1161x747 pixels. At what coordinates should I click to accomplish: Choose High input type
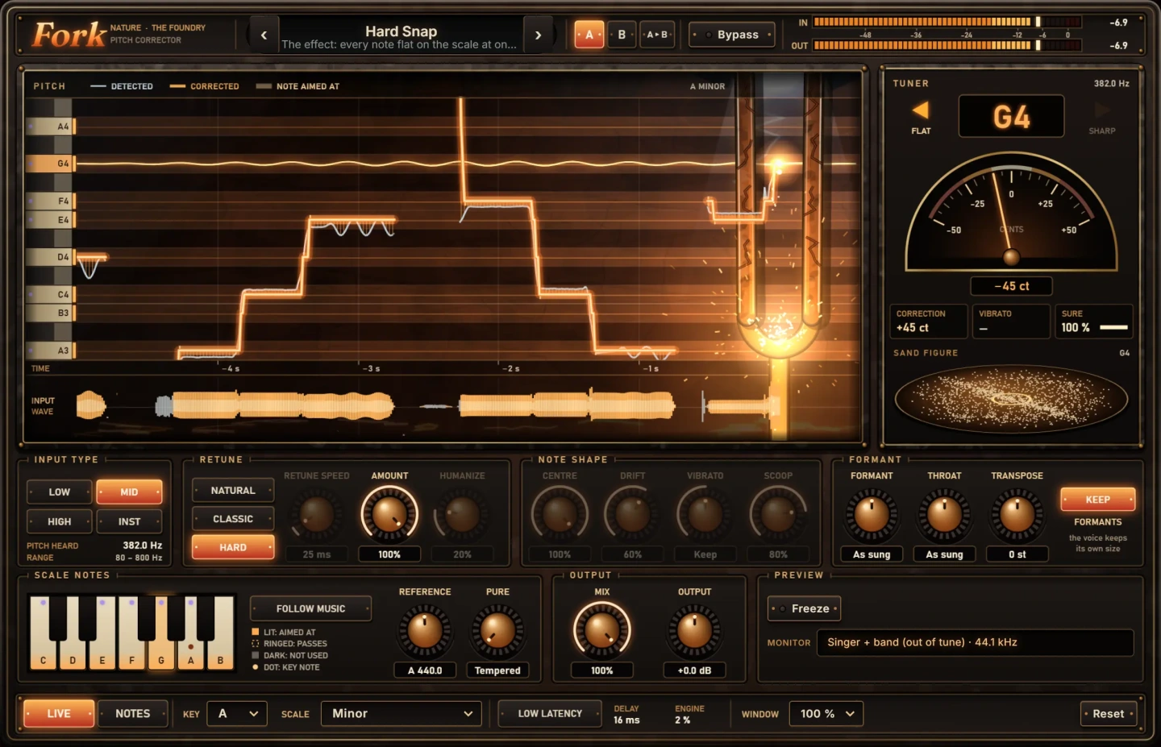coord(60,521)
